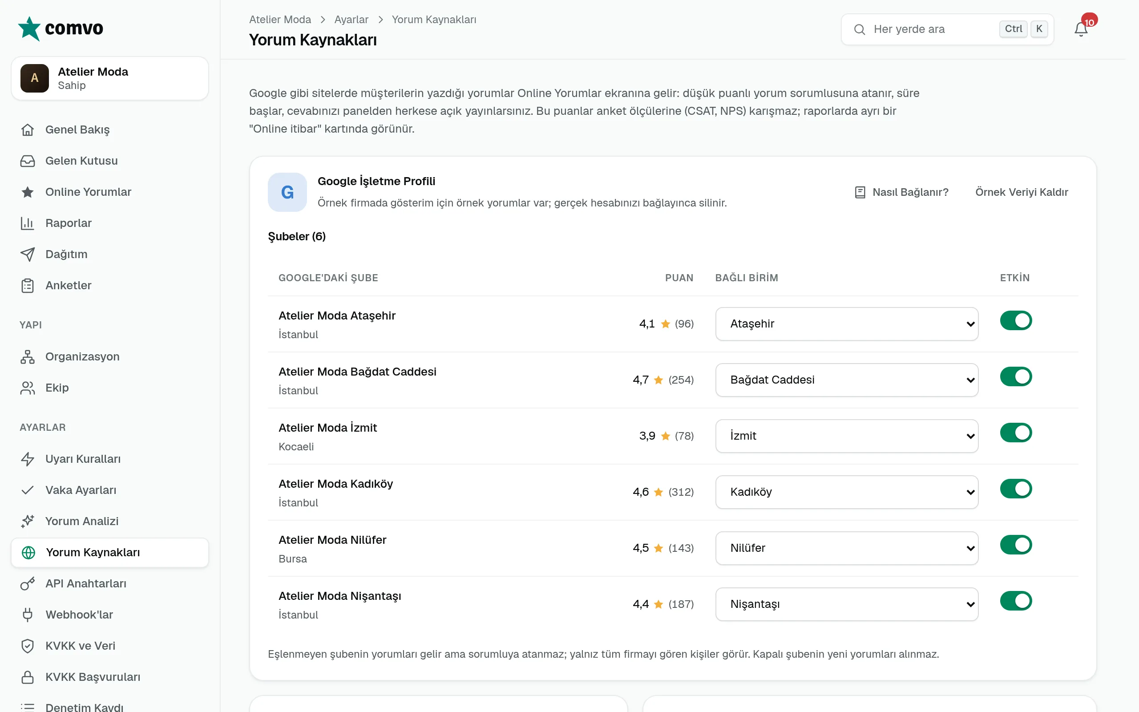1139x712 pixels.
Task: Focus the Her yerde ara search field
Action: point(947,29)
